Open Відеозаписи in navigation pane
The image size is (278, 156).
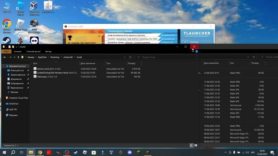pos(17,88)
